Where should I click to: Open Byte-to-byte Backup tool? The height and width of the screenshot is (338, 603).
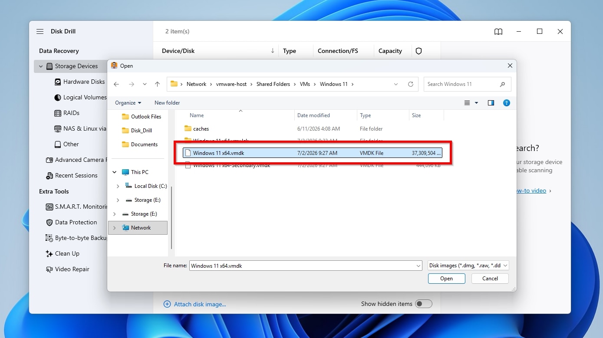(76, 238)
